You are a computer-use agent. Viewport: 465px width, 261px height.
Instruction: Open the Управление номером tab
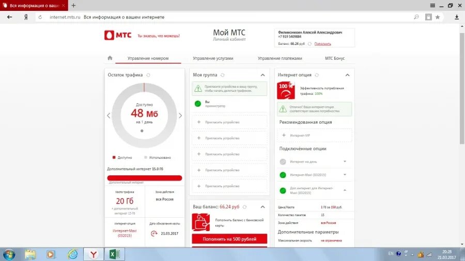148,58
